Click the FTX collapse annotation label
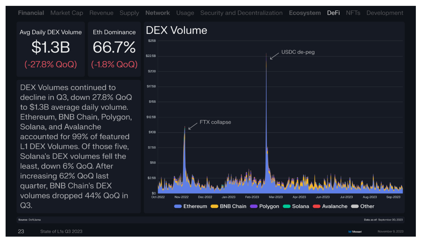 (215, 122)
